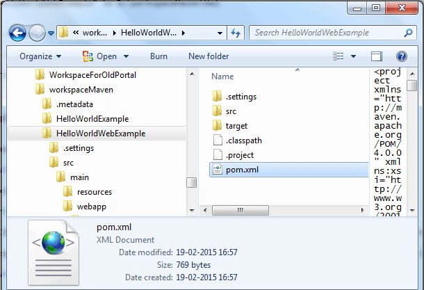Click the Back navigation arrow button

tap(18, 33)
